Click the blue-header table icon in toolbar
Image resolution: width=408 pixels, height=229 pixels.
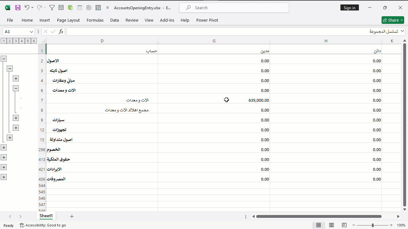point(80,8)
